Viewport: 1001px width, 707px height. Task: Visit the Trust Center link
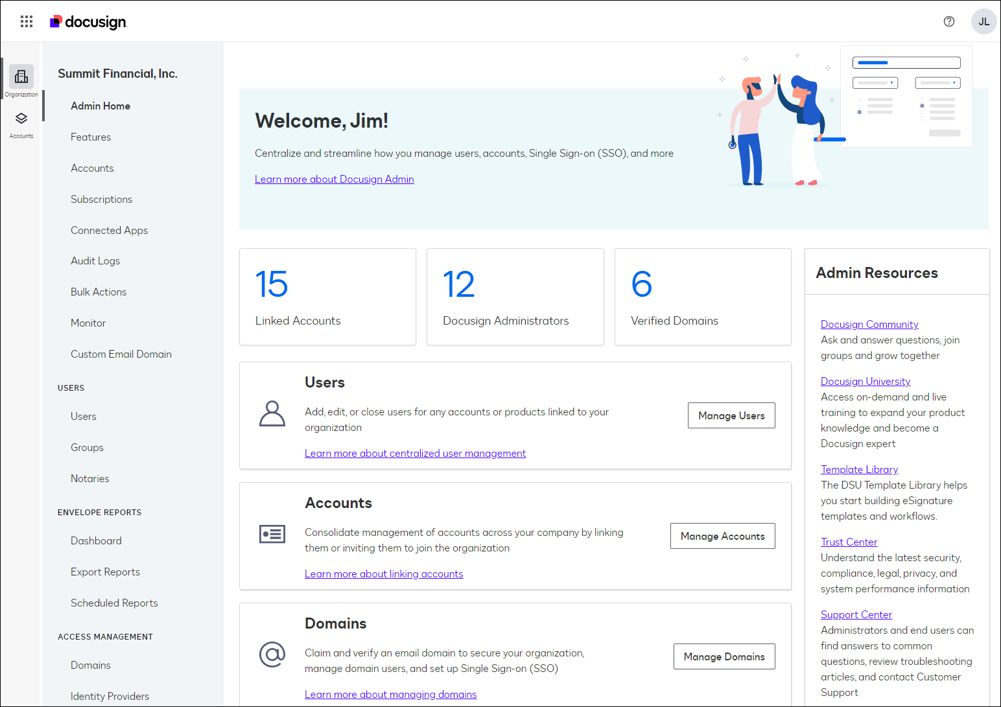849,542
